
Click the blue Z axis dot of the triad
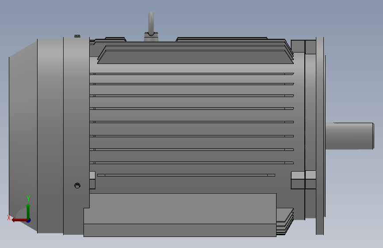[x=29, y=220]
